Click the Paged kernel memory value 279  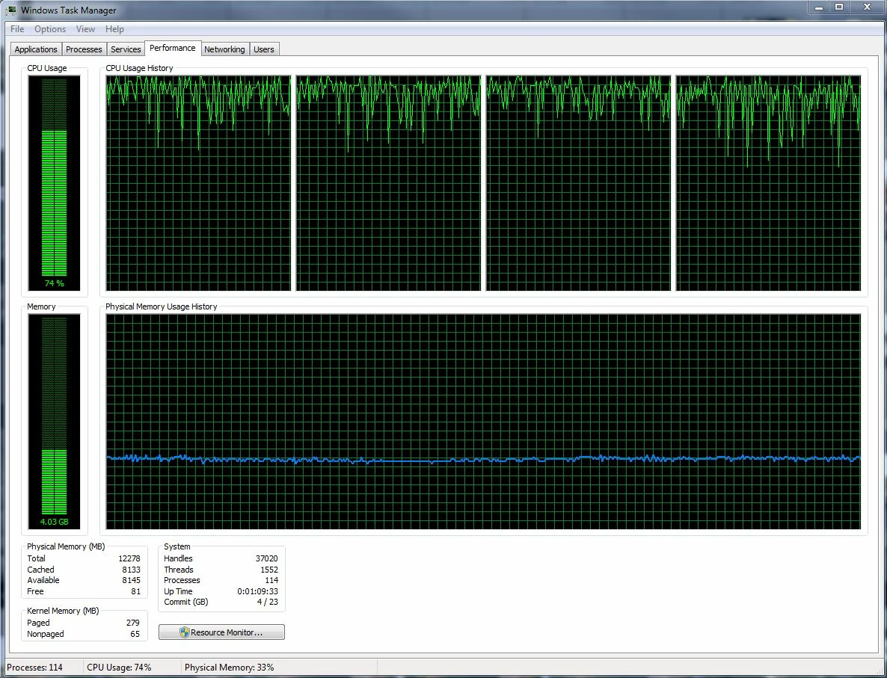133,623
